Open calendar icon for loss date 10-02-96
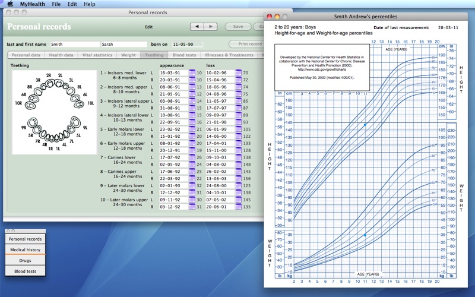Screen dimensions: 475x297 [x=239, y=72]
